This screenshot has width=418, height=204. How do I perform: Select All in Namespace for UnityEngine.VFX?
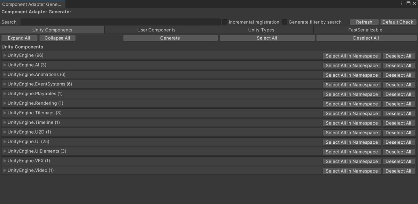click(352, 161)
